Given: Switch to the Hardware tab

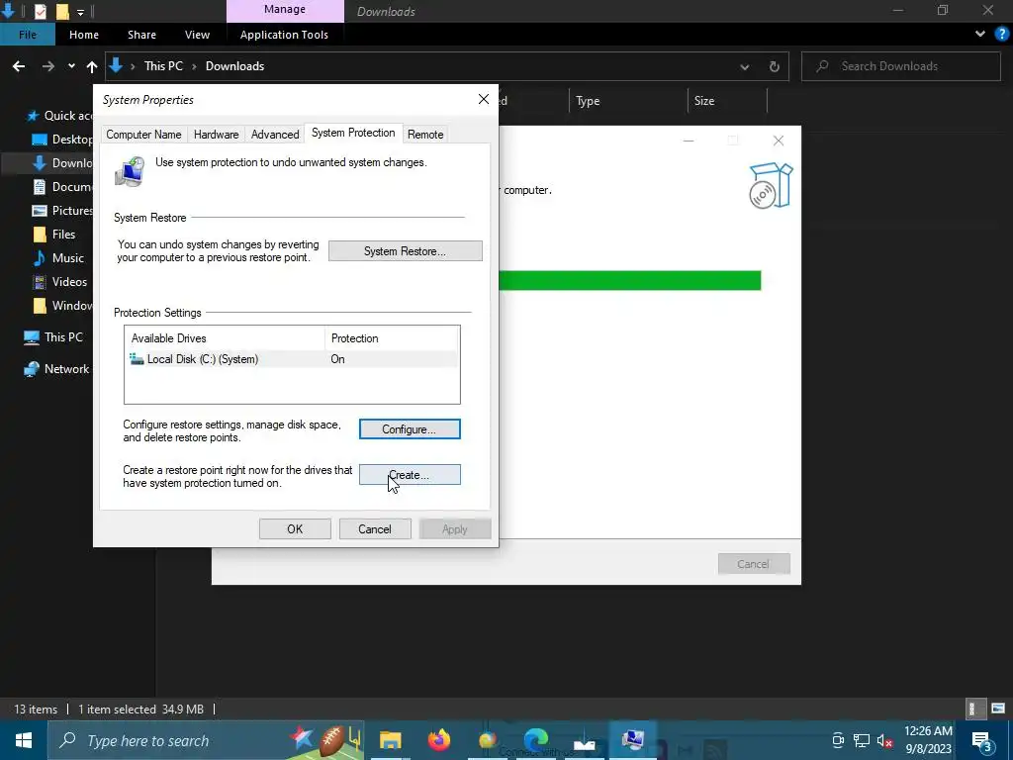Looking at the screenshot, I should point(216,135).
